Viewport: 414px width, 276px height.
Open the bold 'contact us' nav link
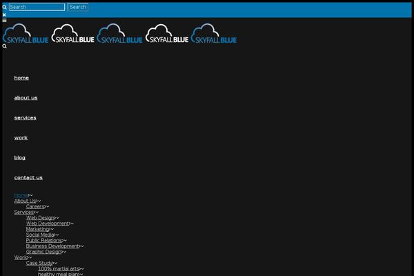[28, 177]
